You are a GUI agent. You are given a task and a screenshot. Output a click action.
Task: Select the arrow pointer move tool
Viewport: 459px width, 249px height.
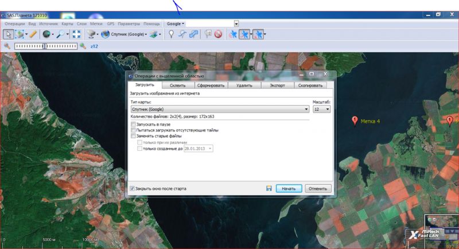click(9, 34)
